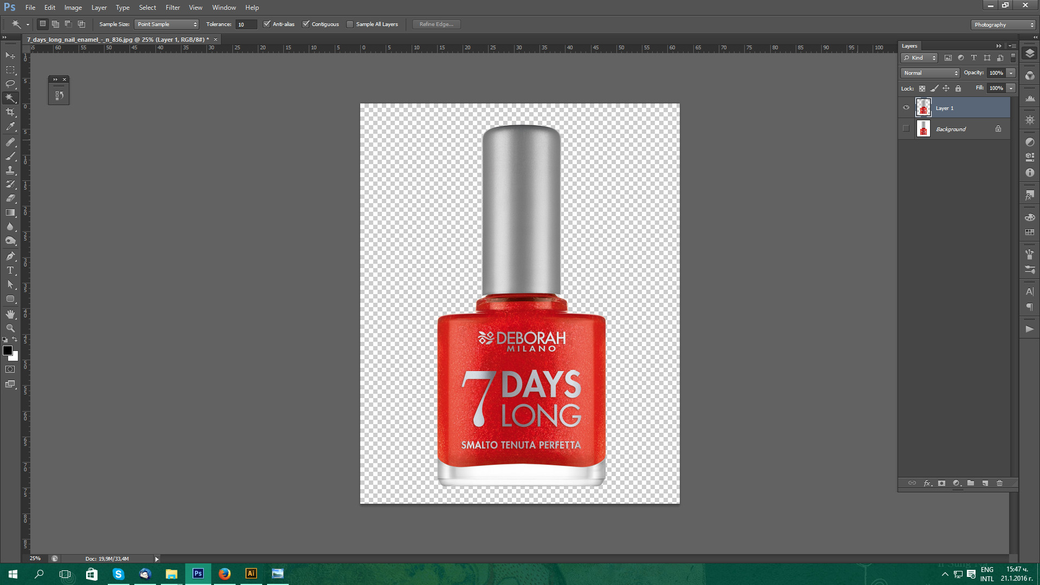Select the Horizontal Type tool
The image size is (1040, 585).
[x=10, y=270]
